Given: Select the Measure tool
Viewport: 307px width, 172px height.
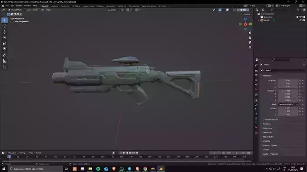Looking at the screenshot, I should pos(5,61).
